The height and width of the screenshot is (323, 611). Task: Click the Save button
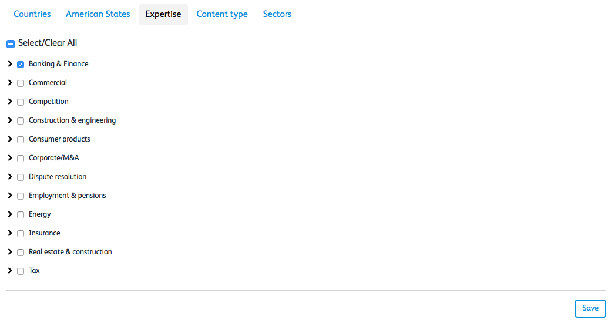(590, 308)
